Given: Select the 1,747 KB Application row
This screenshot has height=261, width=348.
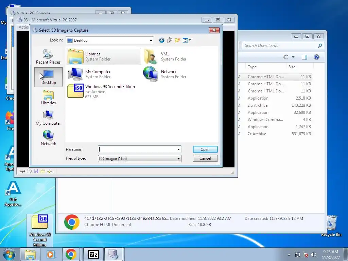Looking at the screenshot, I should point(275,127).
